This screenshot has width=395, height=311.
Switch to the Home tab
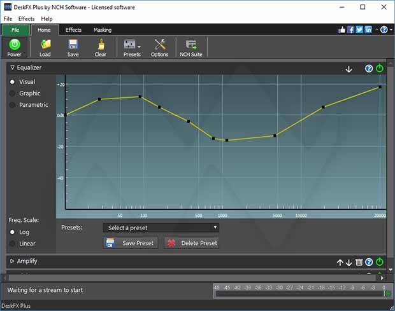tap(45, 30)
